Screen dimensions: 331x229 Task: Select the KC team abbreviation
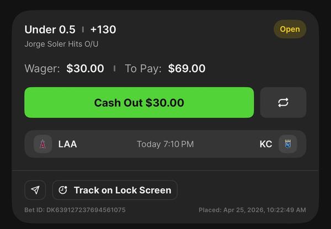tap(266, 144)
